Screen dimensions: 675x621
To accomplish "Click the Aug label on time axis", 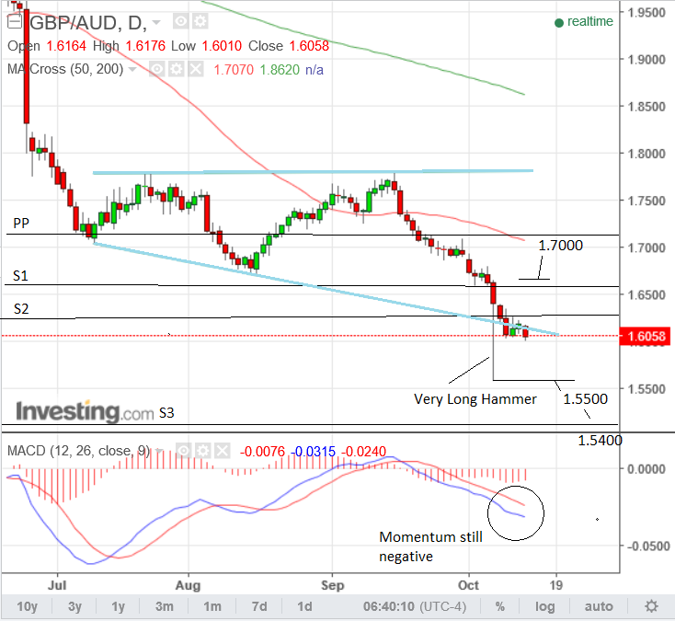I will pos(189,585).
